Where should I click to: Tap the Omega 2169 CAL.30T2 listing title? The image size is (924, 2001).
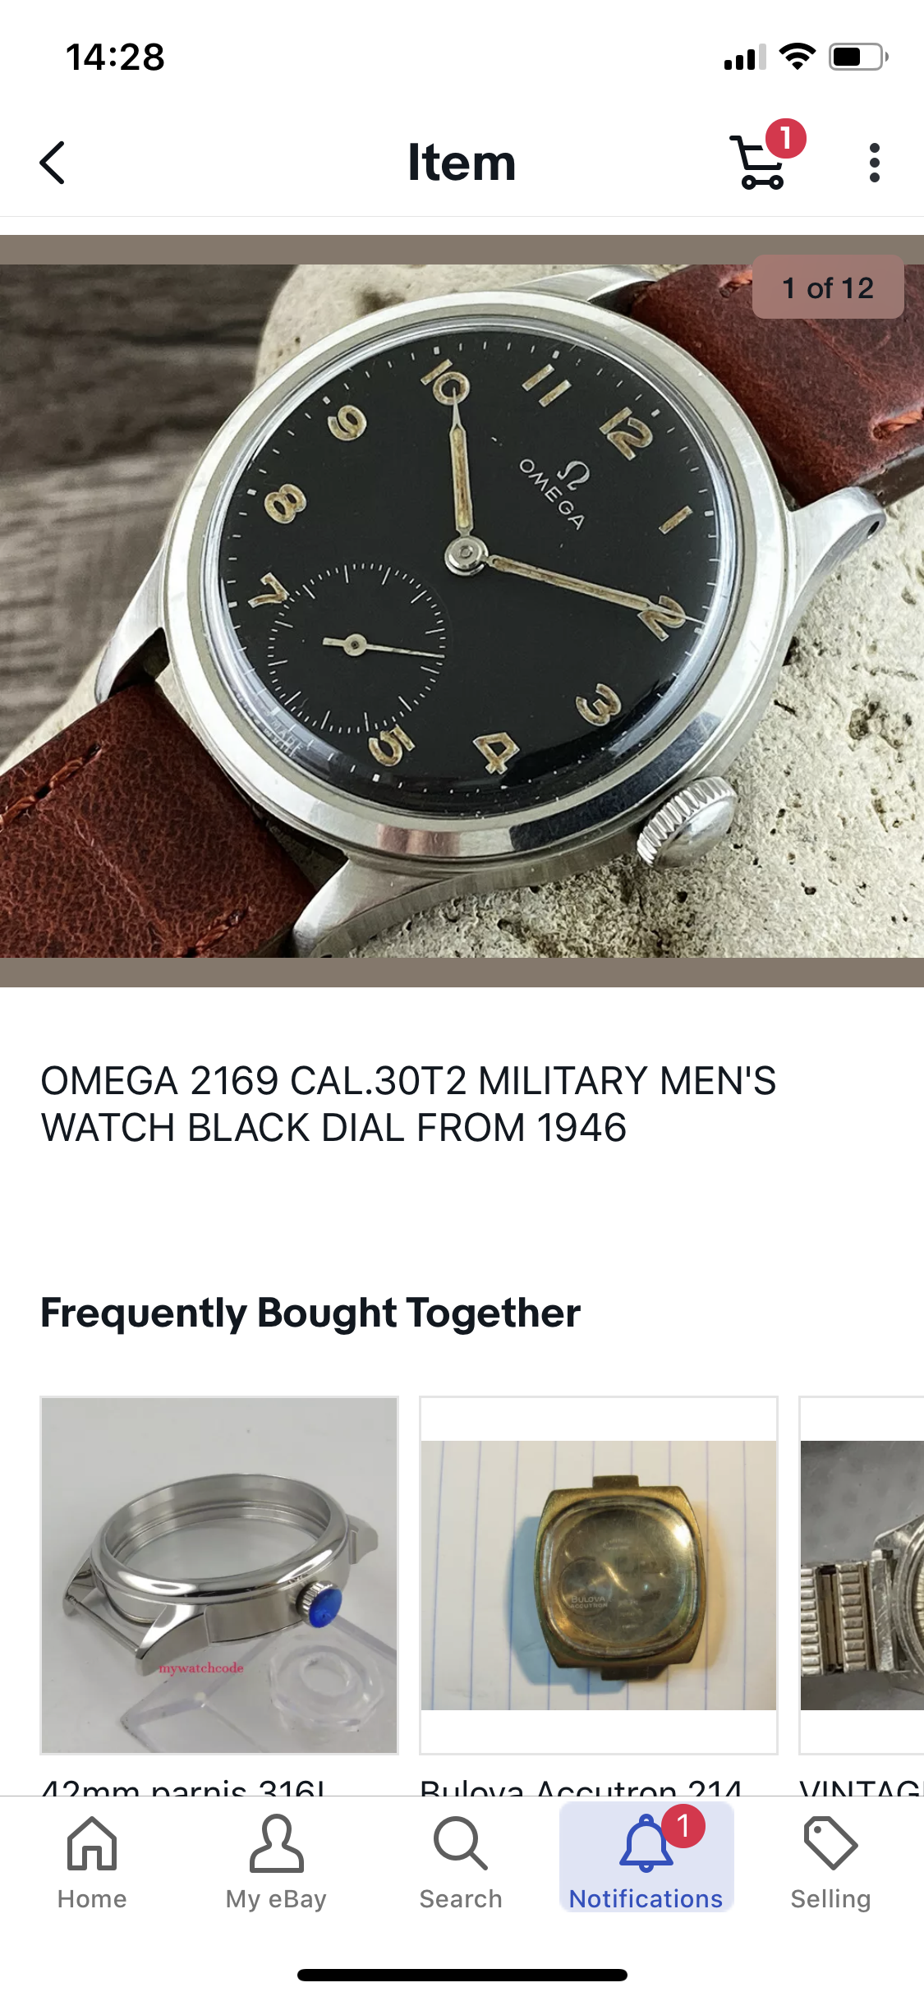408,1104
